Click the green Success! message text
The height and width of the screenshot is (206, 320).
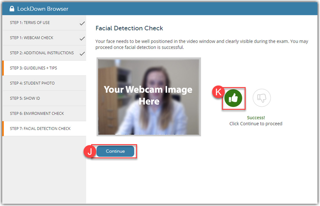click(x=256, y=118)
